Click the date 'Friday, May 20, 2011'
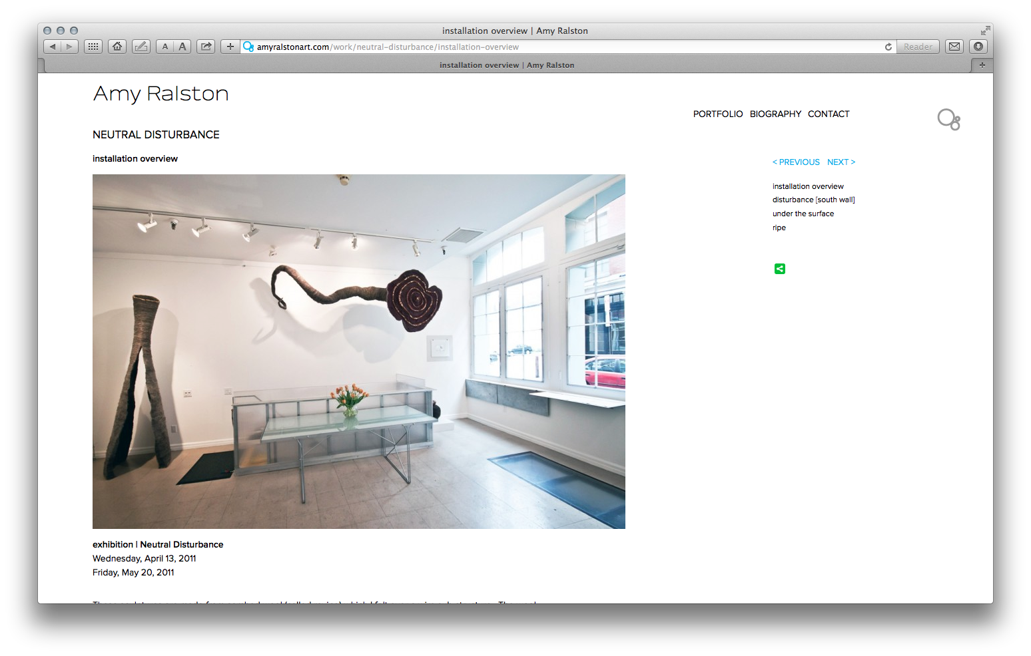The image size is (1031, 656). [133, 572]
